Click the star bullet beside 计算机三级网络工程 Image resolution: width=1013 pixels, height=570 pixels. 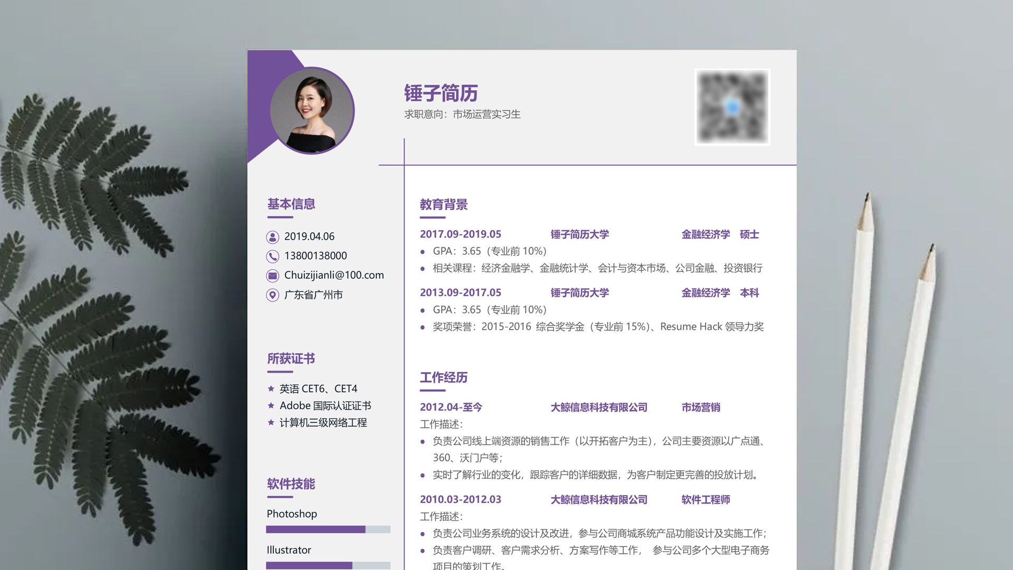pos(271,422)
